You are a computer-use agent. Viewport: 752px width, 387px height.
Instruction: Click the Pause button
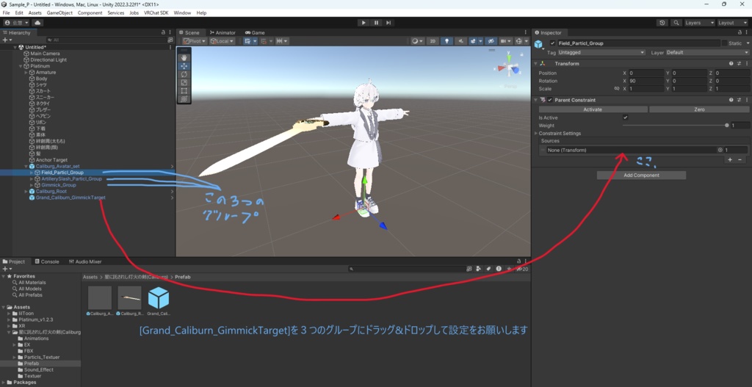point(376,23)
